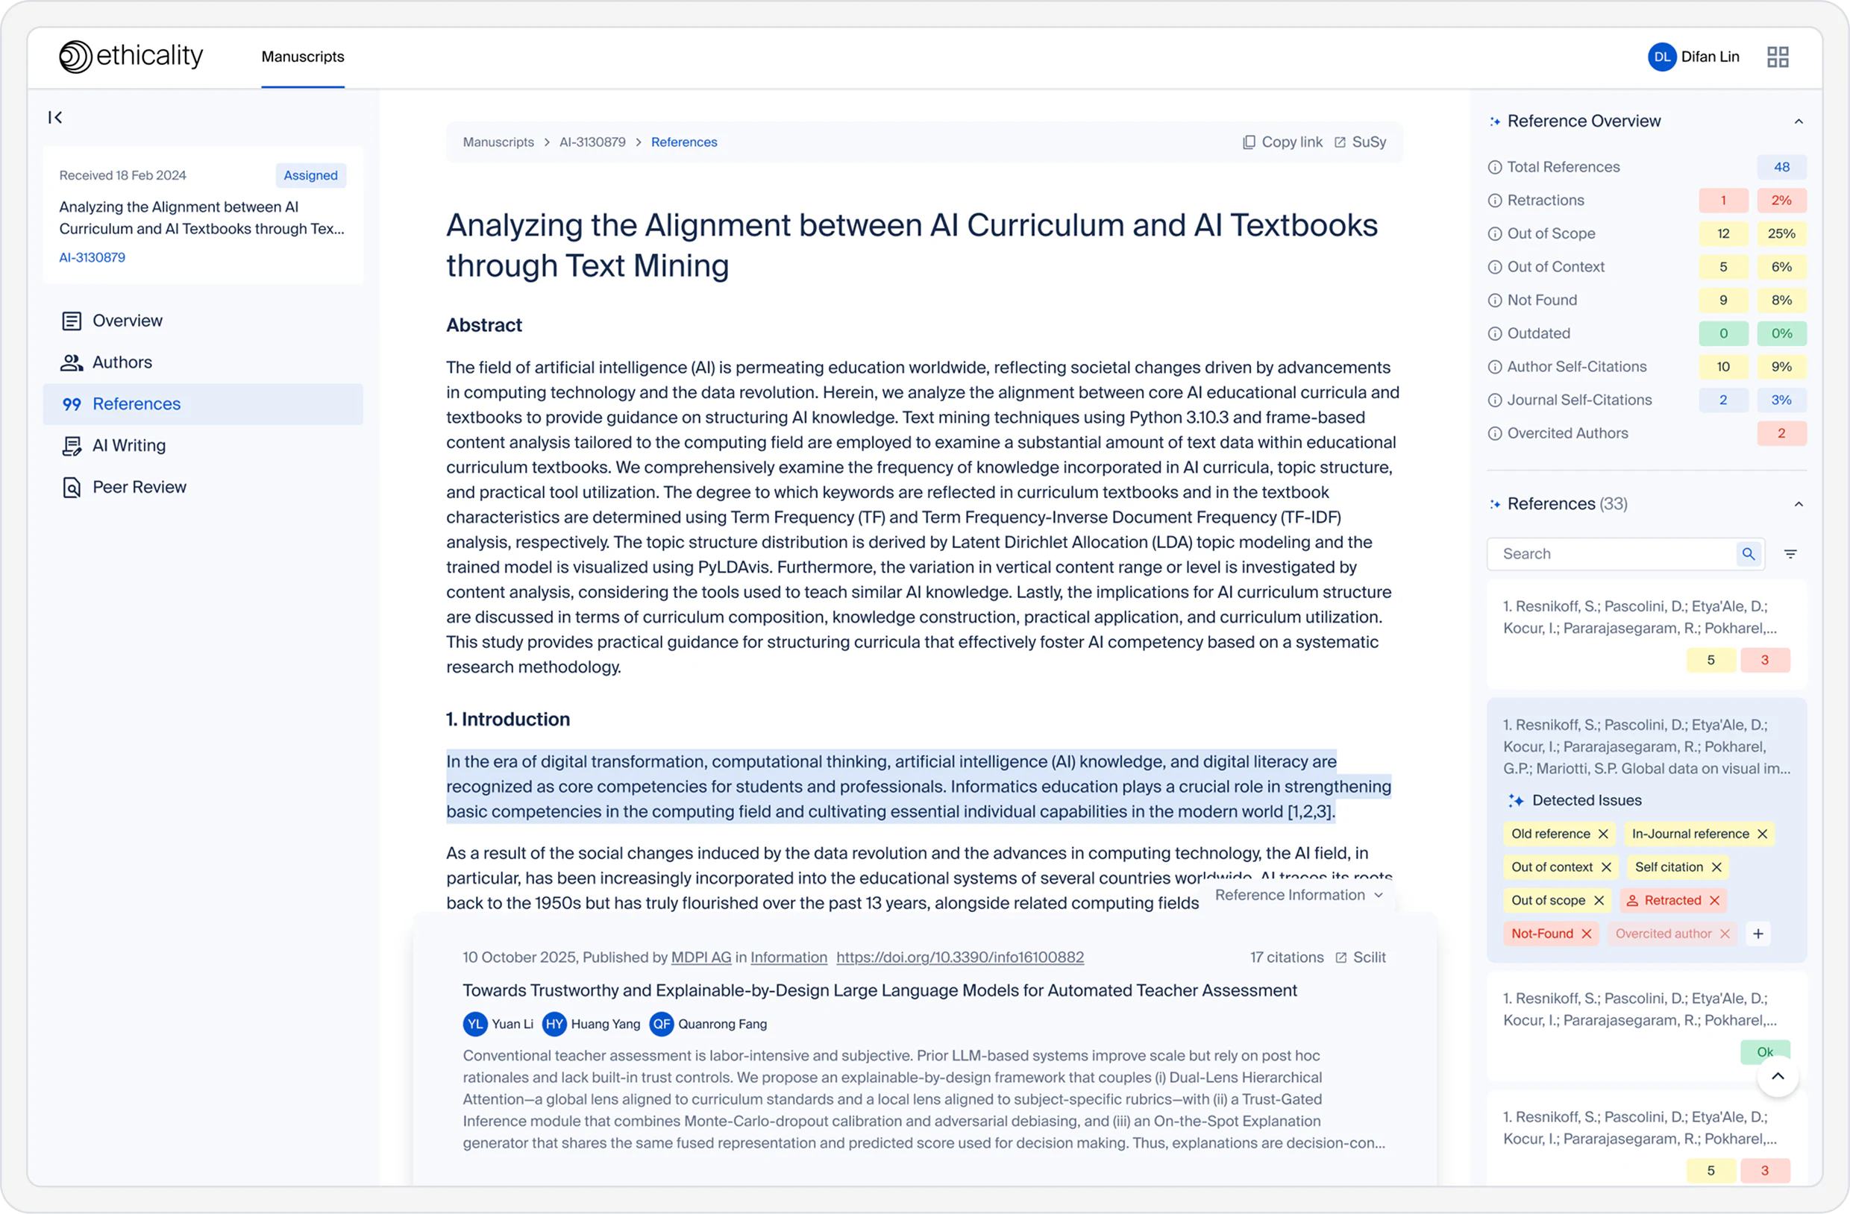Click the ethicality logo
1850x1214 pixels.
point(131,56)
